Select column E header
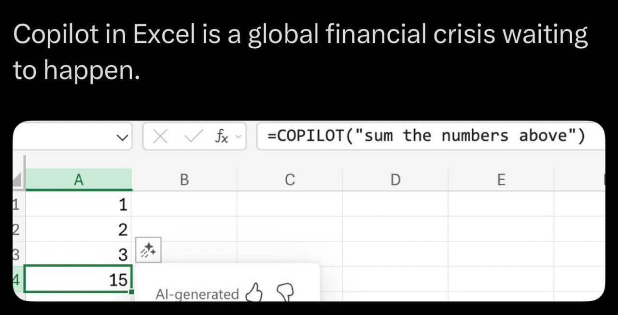Screen dimensions: 618x315 (x=501, y=180)
